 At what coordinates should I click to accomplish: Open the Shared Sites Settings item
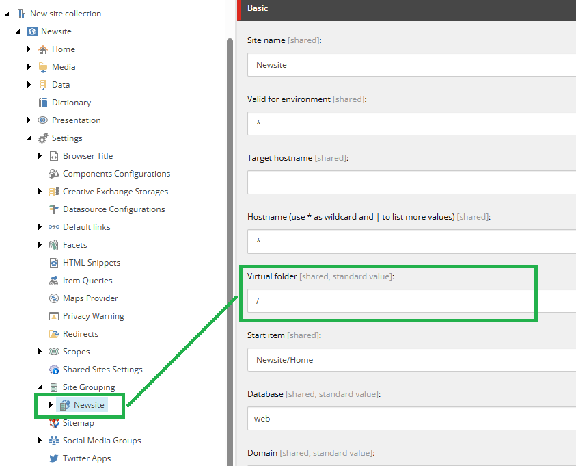(x=102, y=370)
